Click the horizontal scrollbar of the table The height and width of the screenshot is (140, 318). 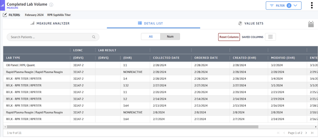132,127
